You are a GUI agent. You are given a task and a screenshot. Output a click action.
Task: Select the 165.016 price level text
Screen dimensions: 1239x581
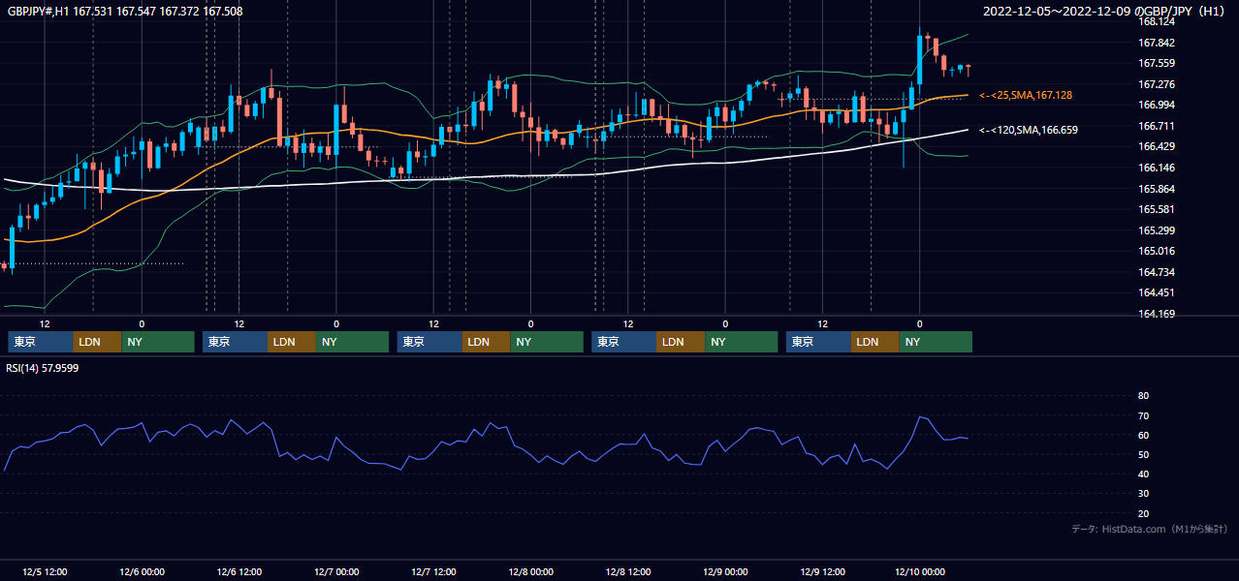point(1157,251)
